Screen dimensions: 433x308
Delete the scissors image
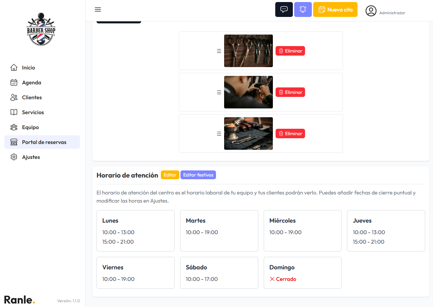(x=290, y=51)
